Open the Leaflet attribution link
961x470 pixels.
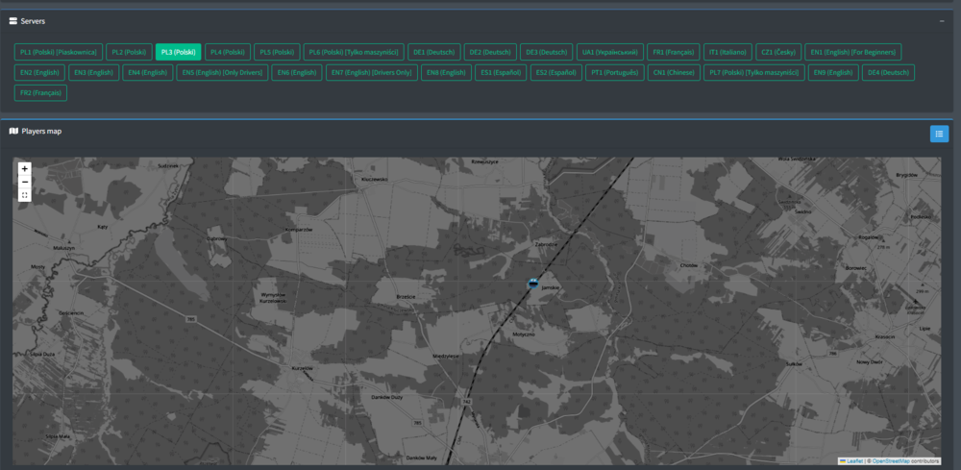tap(852, 461)
